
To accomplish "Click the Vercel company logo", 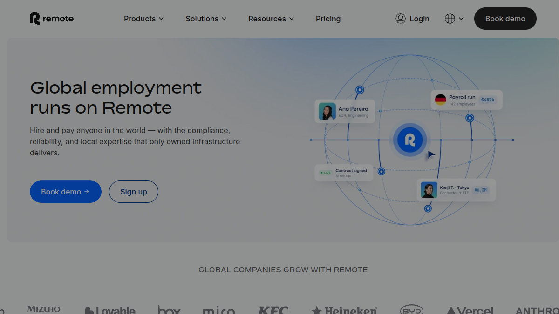I will 470,310.
